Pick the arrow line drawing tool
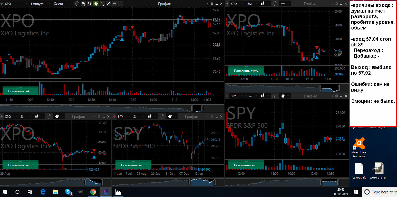 pyautogui.click(x=108, y=4)
